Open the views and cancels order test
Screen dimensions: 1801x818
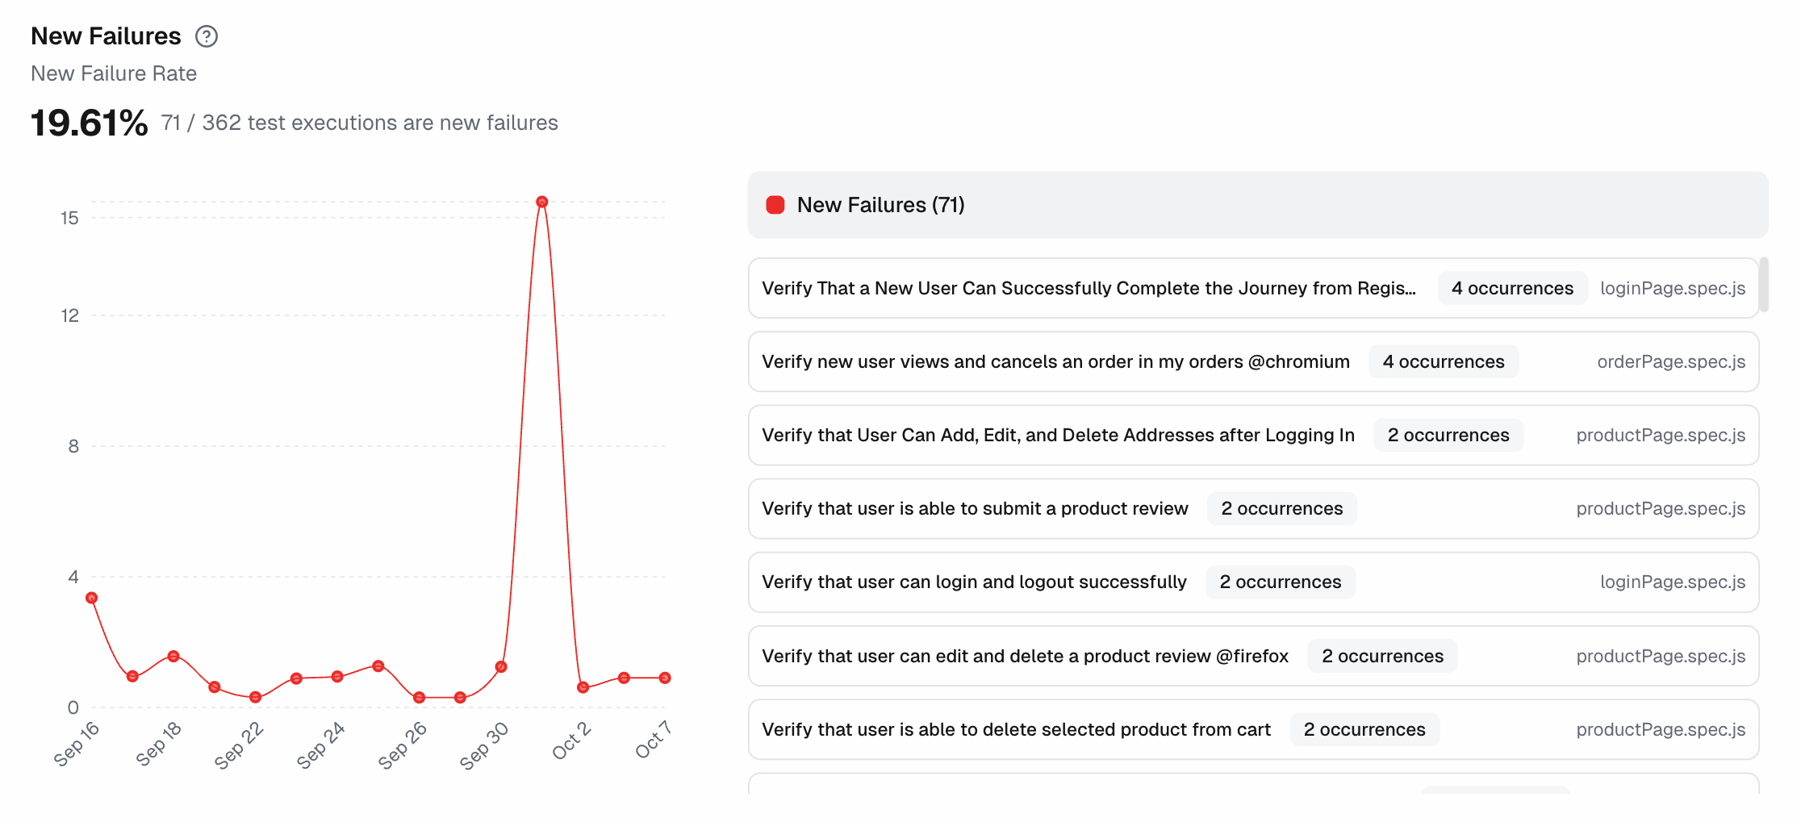pos(1055,362)
